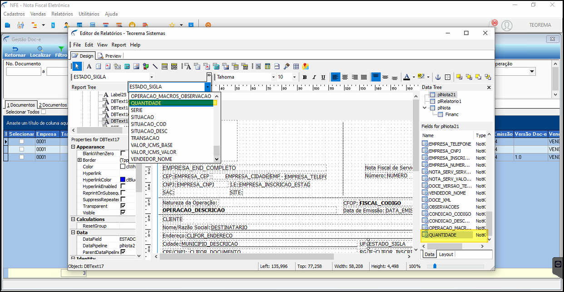Apply Italic formatting to selected text
This screenshot has width=564, height=292.
pyautogui.click(x=314, y=77)
